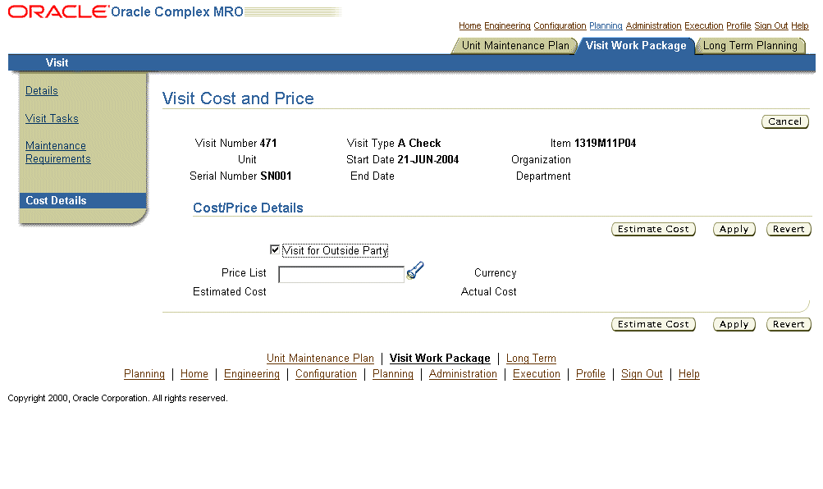Image resolution: width=823 pixels, height=489 pixels.
Task: Click the Item value 1319M11P04
Action: (606, 144)
